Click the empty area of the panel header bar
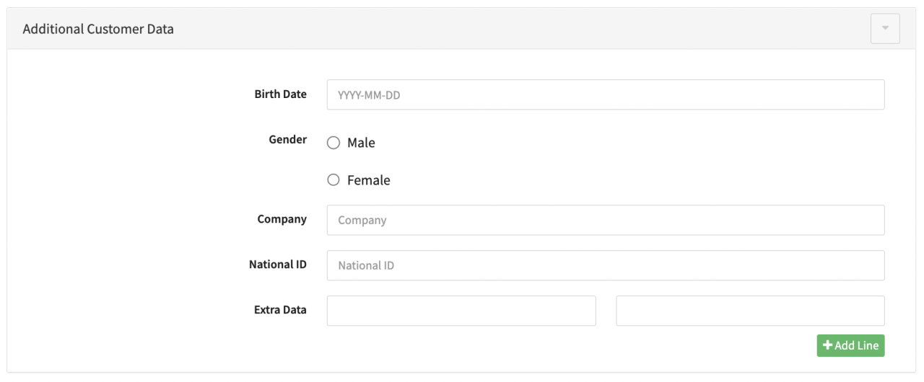 pyautogui.click(x=505, y=29)
